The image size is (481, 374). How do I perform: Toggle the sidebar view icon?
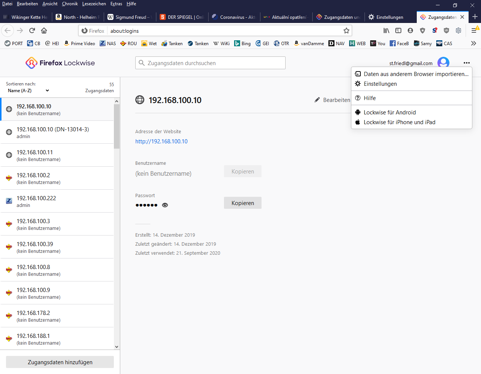point(398,30)
